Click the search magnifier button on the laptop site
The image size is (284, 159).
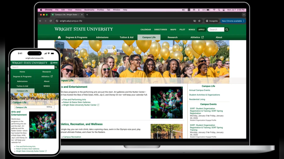click(227, 29)
